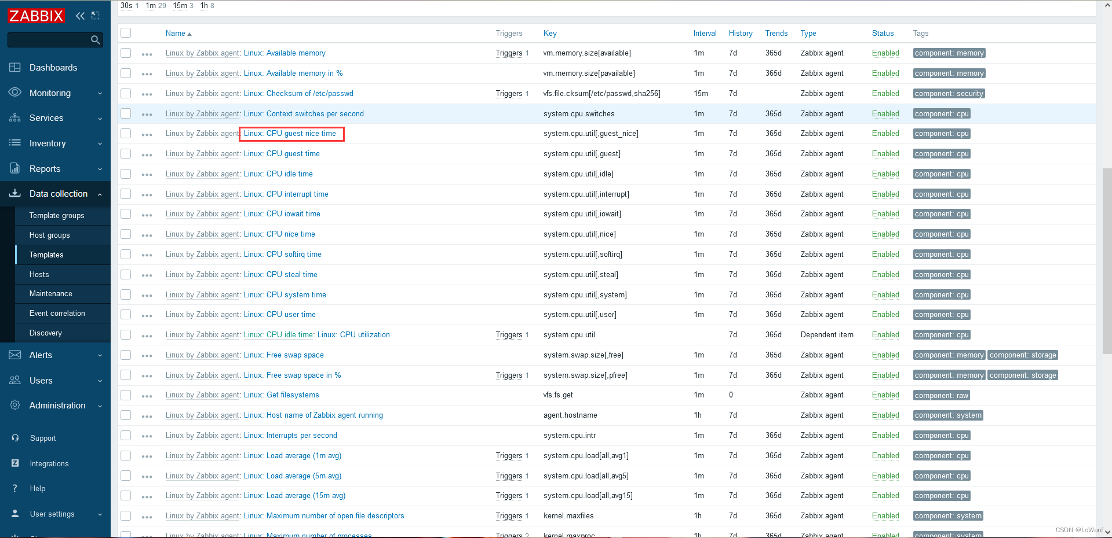Check the box for CPU iowait time
This screenshot has width=1112, height=538.
point(126,213)
